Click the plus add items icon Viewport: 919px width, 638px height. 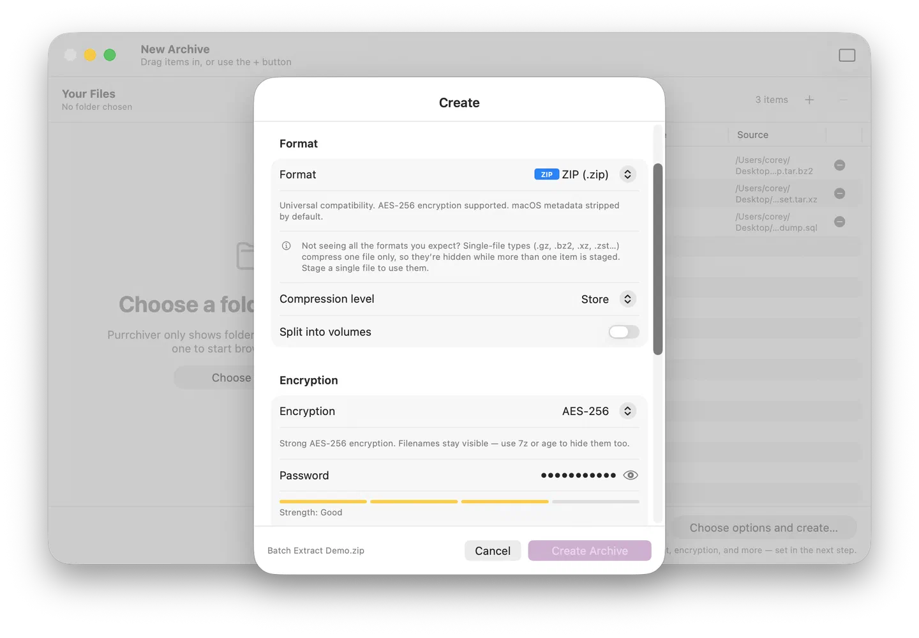pyautogui.click(x=809, y=100)
